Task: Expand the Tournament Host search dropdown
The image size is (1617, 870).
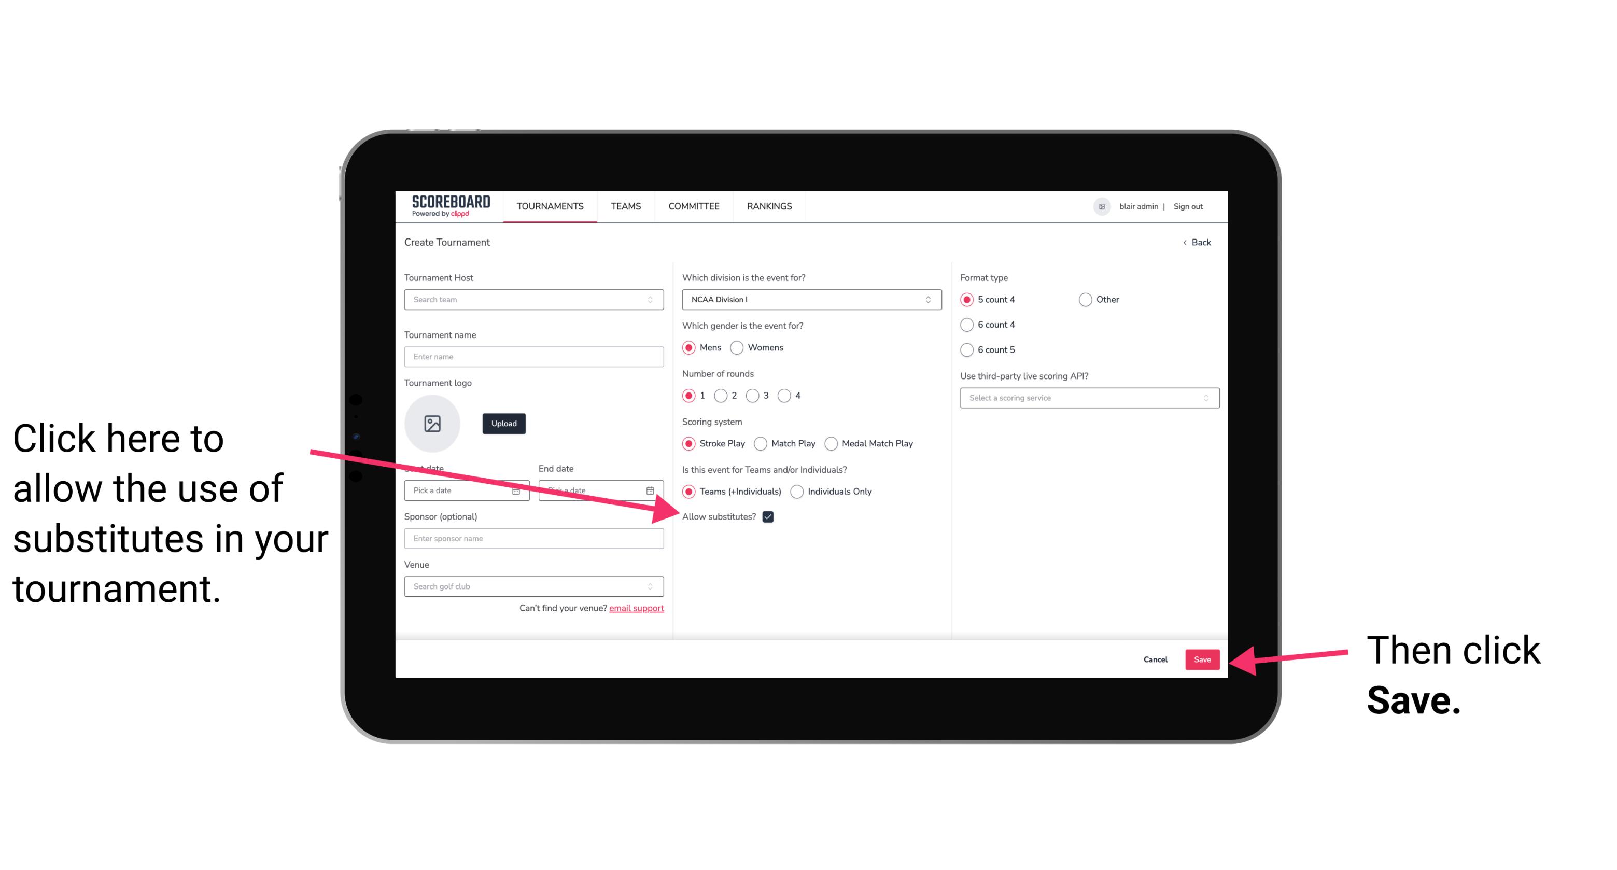Action: [x=653, y=300]
